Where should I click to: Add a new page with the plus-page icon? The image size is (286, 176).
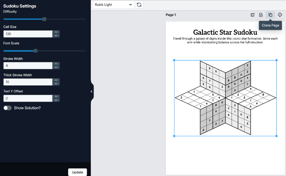pyautogui.click(x=261, y=15)
